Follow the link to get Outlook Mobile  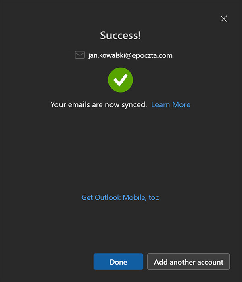point(121,197)
